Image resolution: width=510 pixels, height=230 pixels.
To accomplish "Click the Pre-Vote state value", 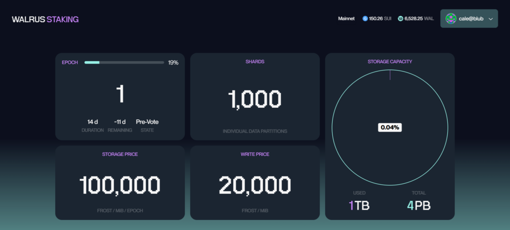I will click(x=147, y=122).
